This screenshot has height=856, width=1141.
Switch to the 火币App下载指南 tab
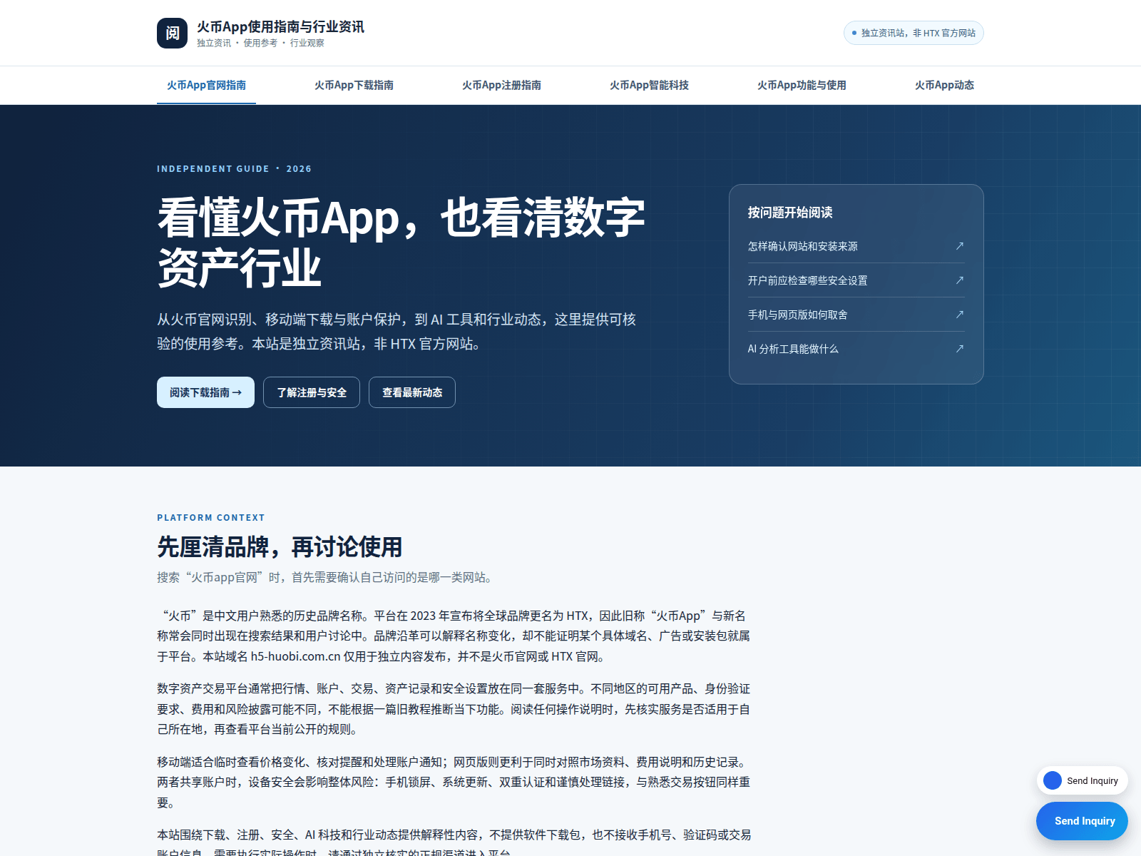click(x=354, y=86)
